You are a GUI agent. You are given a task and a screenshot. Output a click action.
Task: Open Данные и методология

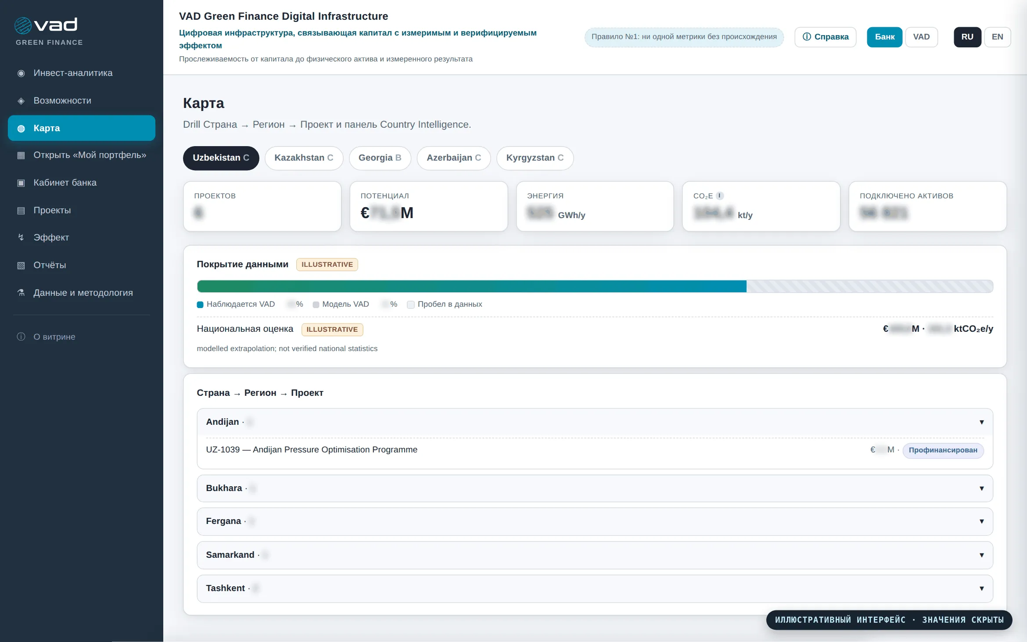(x=82, y=293)
